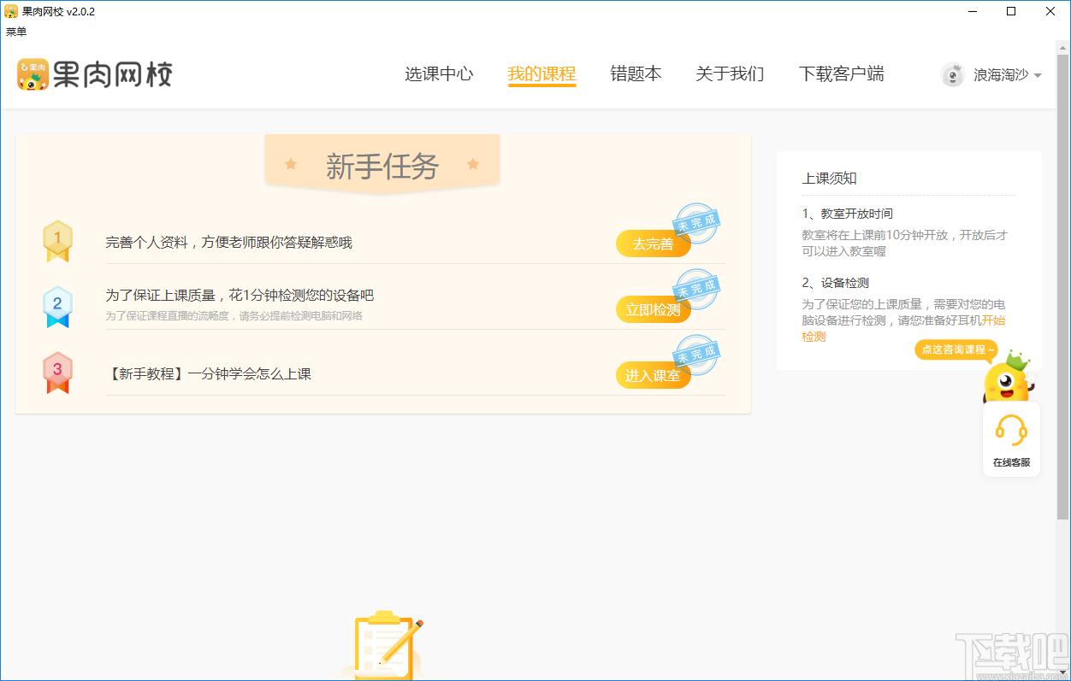Click the 进入课室 button
Image resolution: width=1071 pixels, height=681 pixels.
[x=653, y=375]
